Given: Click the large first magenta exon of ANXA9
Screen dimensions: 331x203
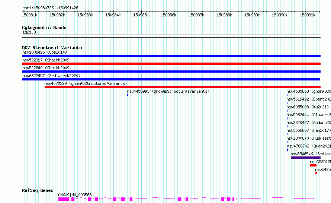Looking at the screenshot, I should click(x=64, y=199).
